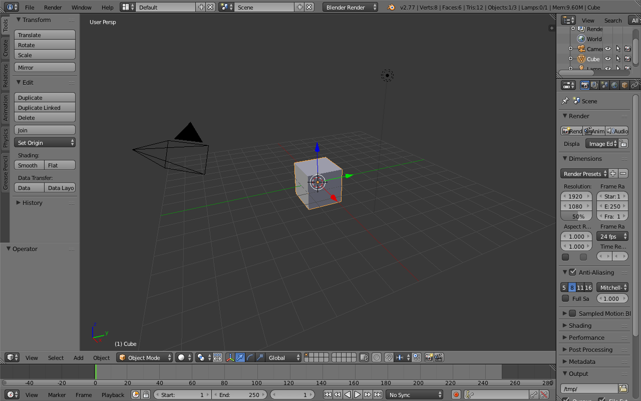Open the Set Origin dropdown
The image size is (641, 401).
45,142
